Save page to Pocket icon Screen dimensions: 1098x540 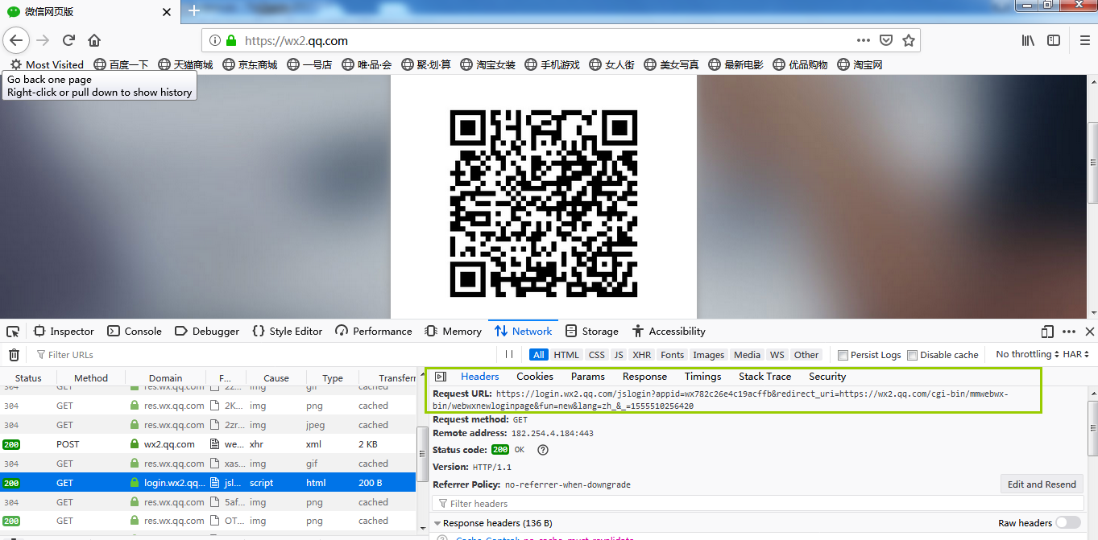coord(886,40)
